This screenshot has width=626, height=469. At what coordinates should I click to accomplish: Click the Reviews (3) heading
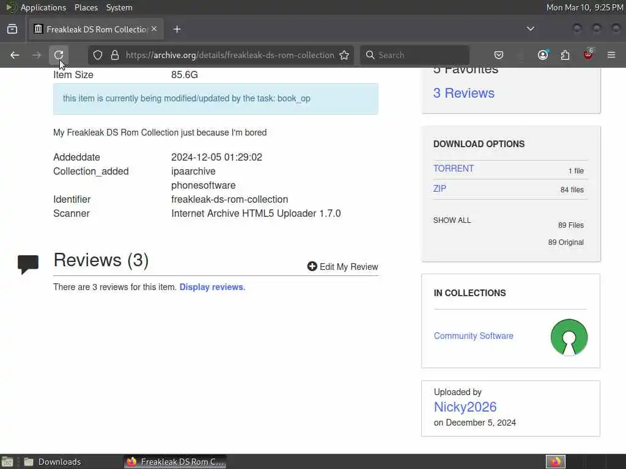tap(101, 260)
